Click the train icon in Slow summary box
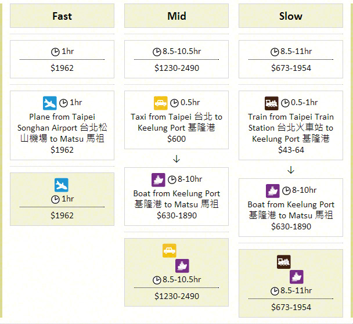The image size is (353, 324). click(x=284, y=262)
